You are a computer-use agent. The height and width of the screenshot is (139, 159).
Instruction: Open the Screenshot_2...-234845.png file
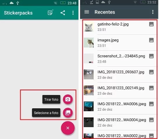pyautogui.click(x=120, y=58)
